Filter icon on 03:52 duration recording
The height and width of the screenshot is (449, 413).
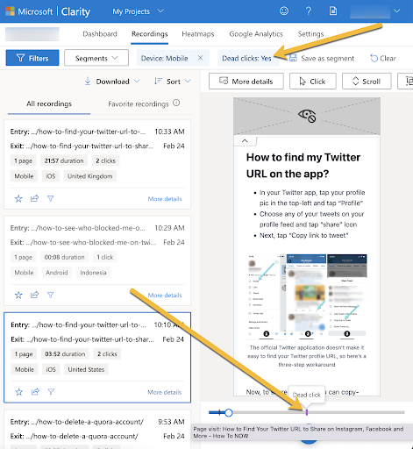coord(51,392)
